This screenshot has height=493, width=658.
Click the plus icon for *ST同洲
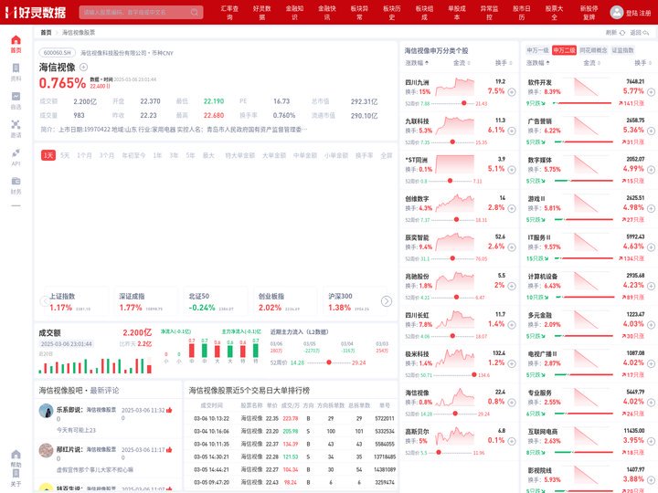point(512,170)
